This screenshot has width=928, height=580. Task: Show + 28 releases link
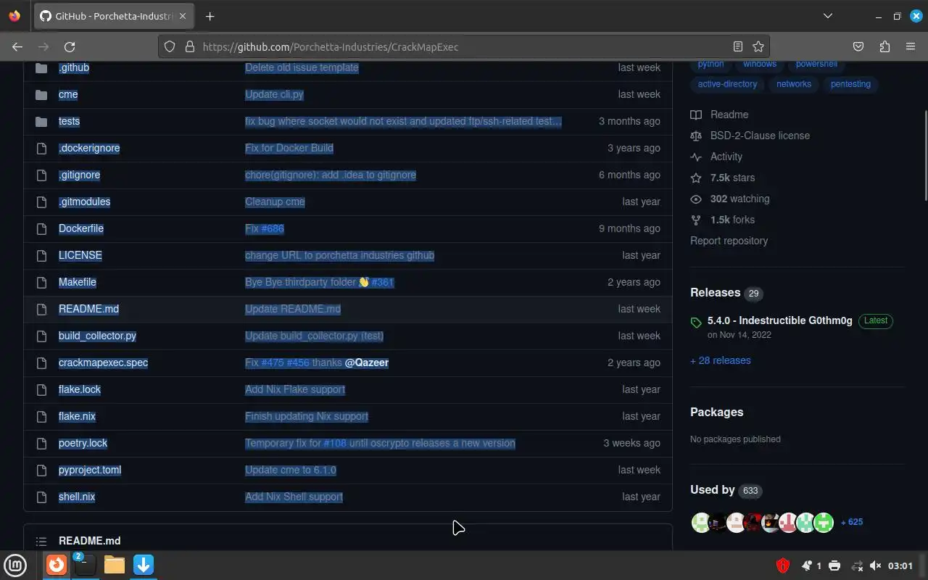[721, 360]
